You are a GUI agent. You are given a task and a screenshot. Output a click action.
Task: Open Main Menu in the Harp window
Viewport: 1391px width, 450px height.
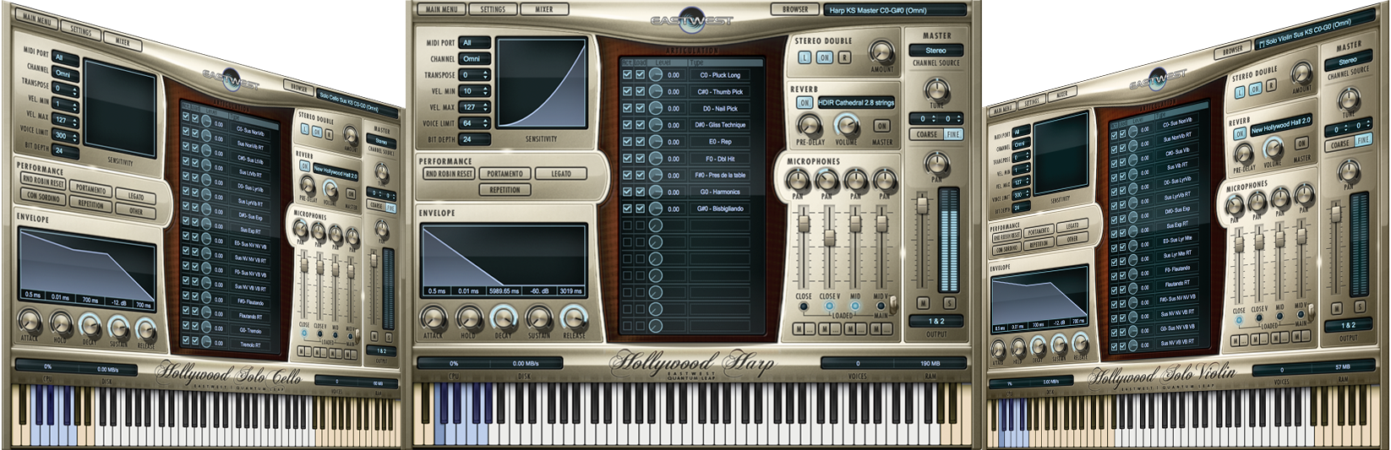pos(441,9)
